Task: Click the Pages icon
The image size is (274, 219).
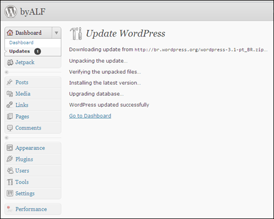Action: [10, 116]
